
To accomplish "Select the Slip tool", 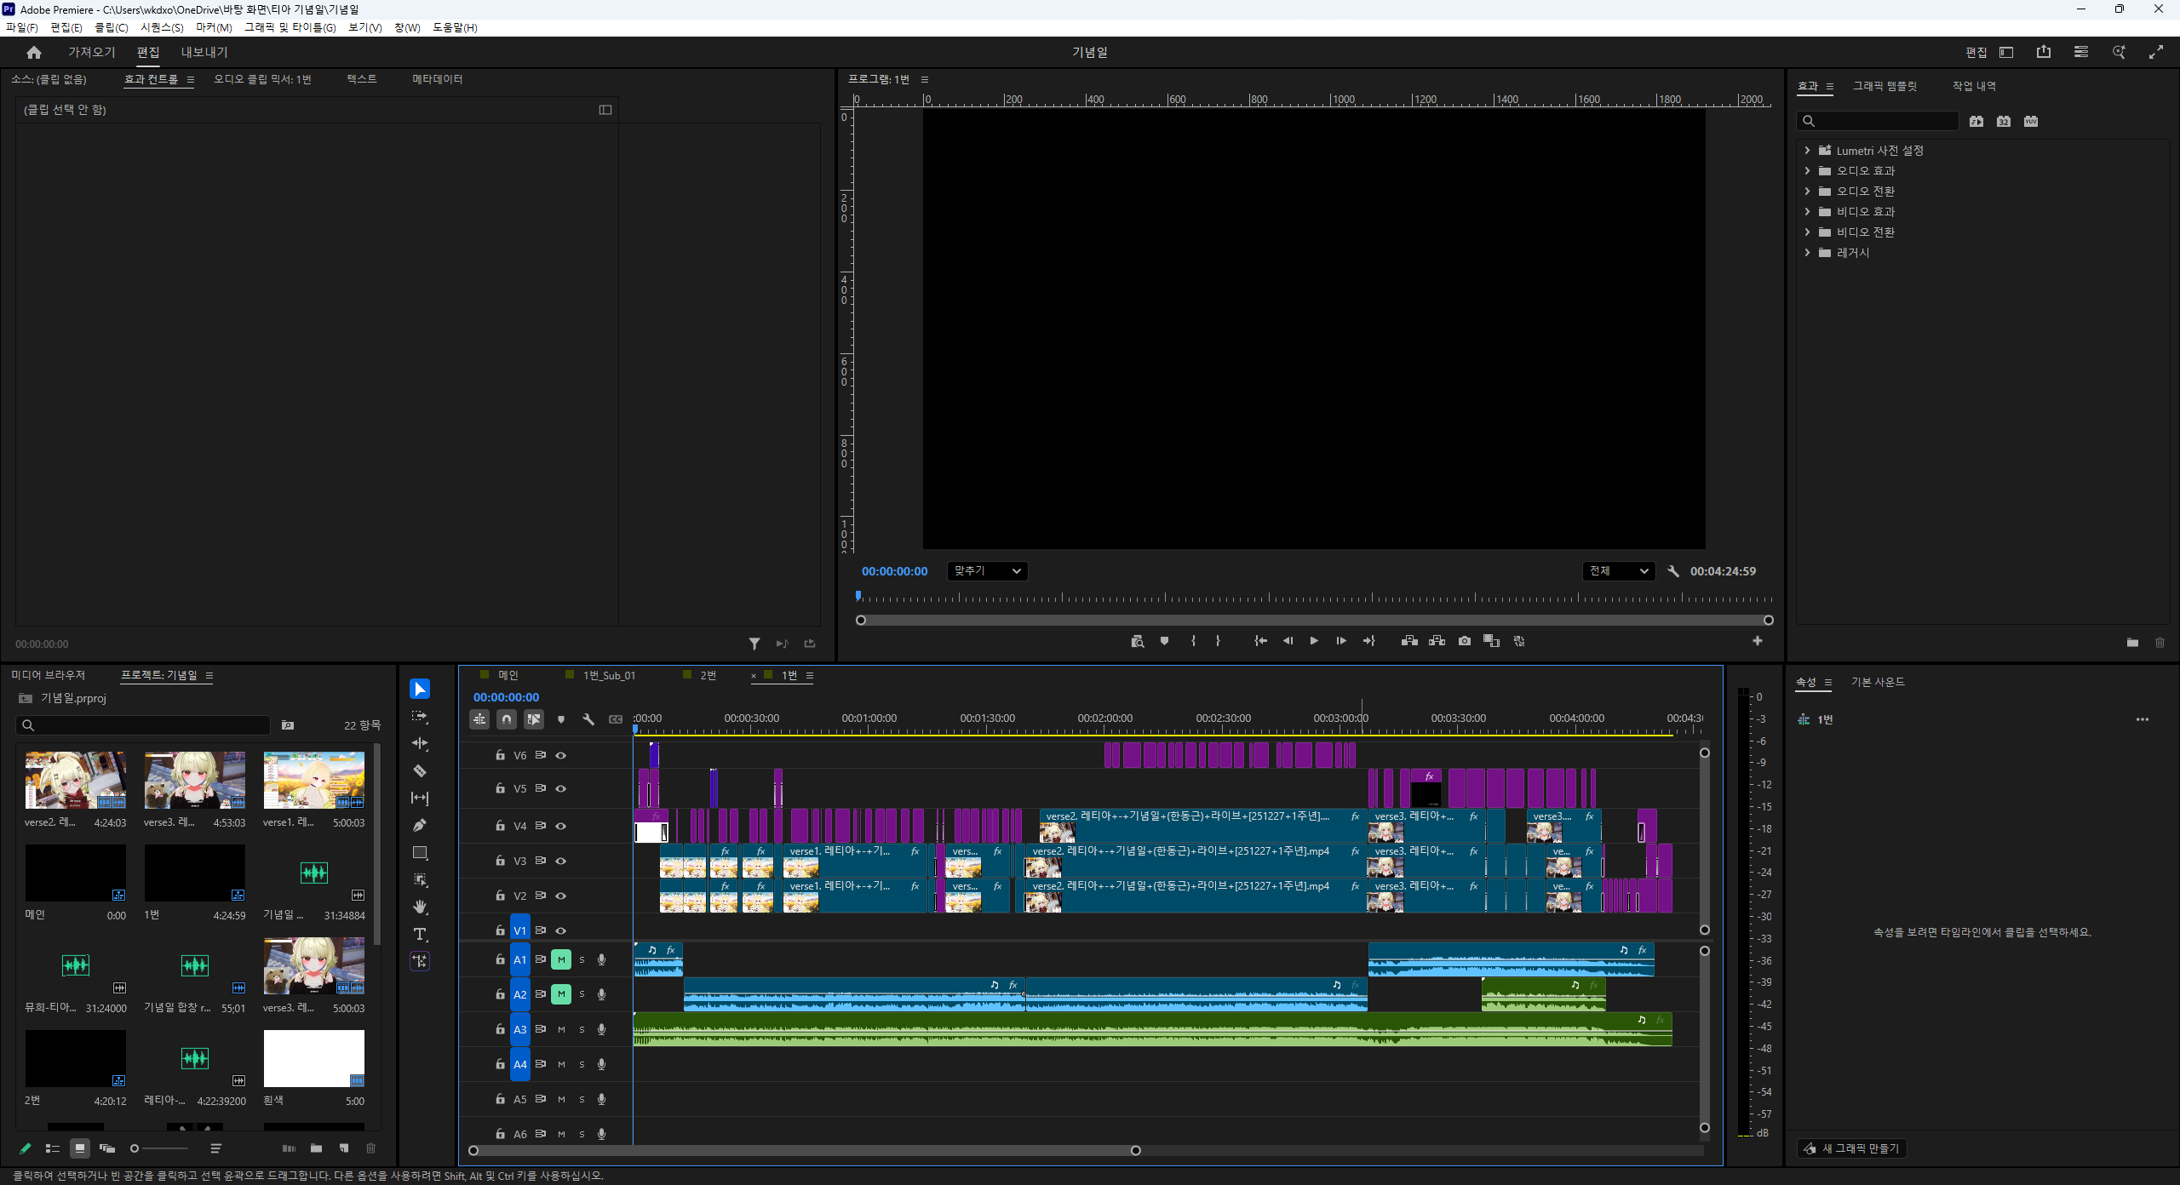I will click(420, 798).
